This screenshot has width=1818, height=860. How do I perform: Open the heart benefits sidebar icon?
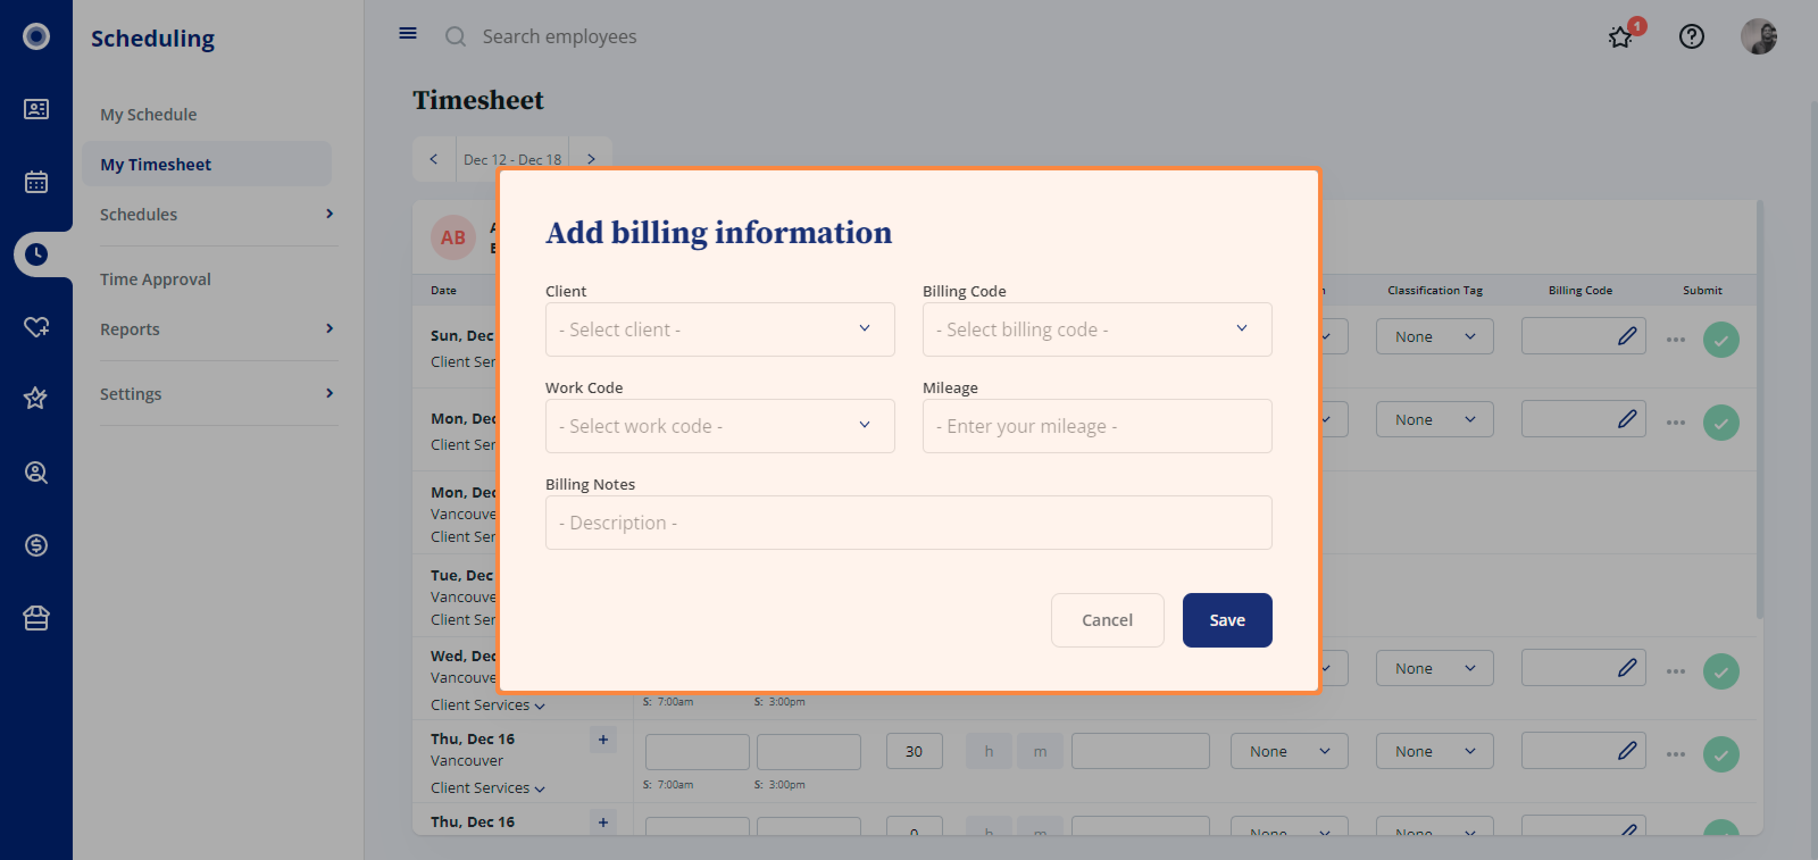(x=36, y=327)
